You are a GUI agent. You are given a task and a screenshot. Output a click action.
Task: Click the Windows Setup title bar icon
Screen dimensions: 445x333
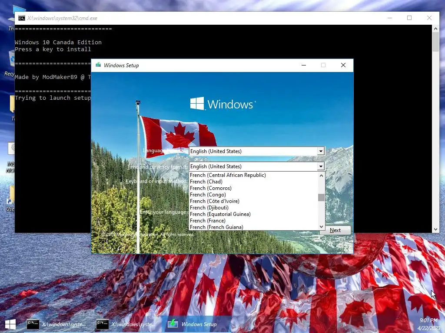[x=98, y=65]
